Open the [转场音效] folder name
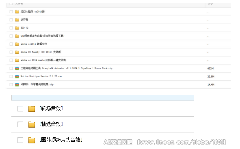This screenshot has width=240, height=149. pyautogui.click(x=51, y=108)
